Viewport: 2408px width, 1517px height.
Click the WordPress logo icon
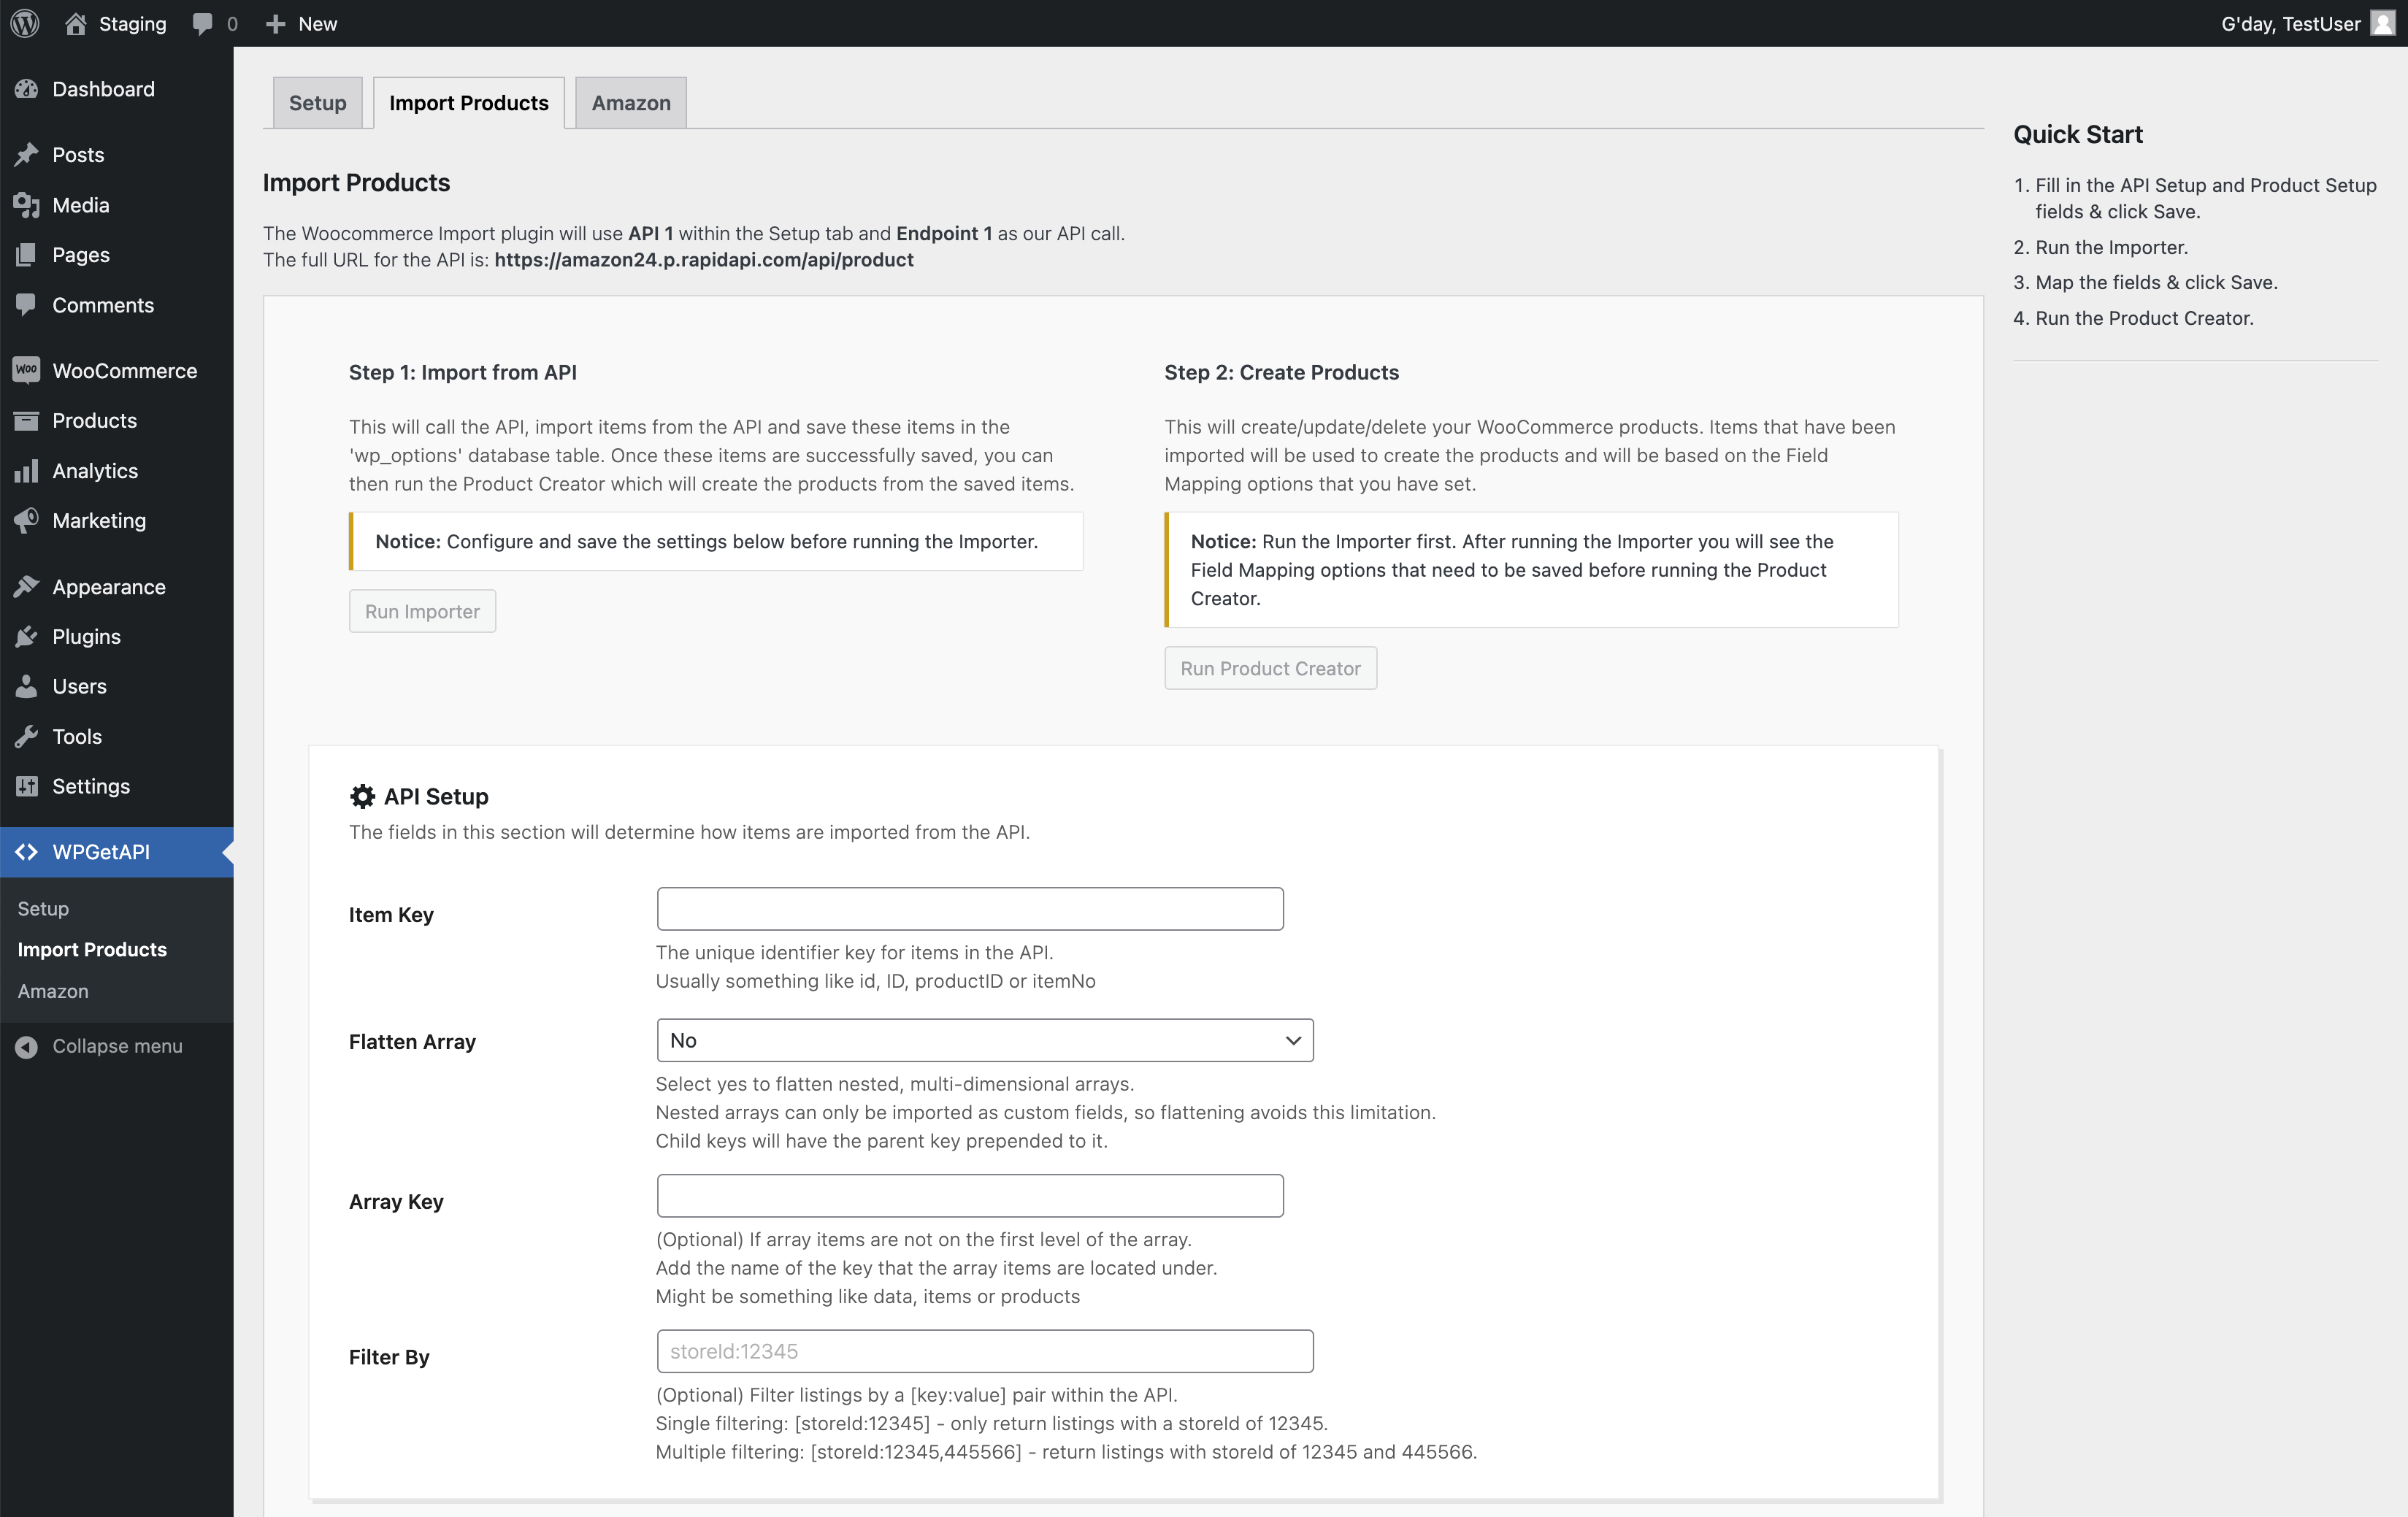(x=25, y=23)
